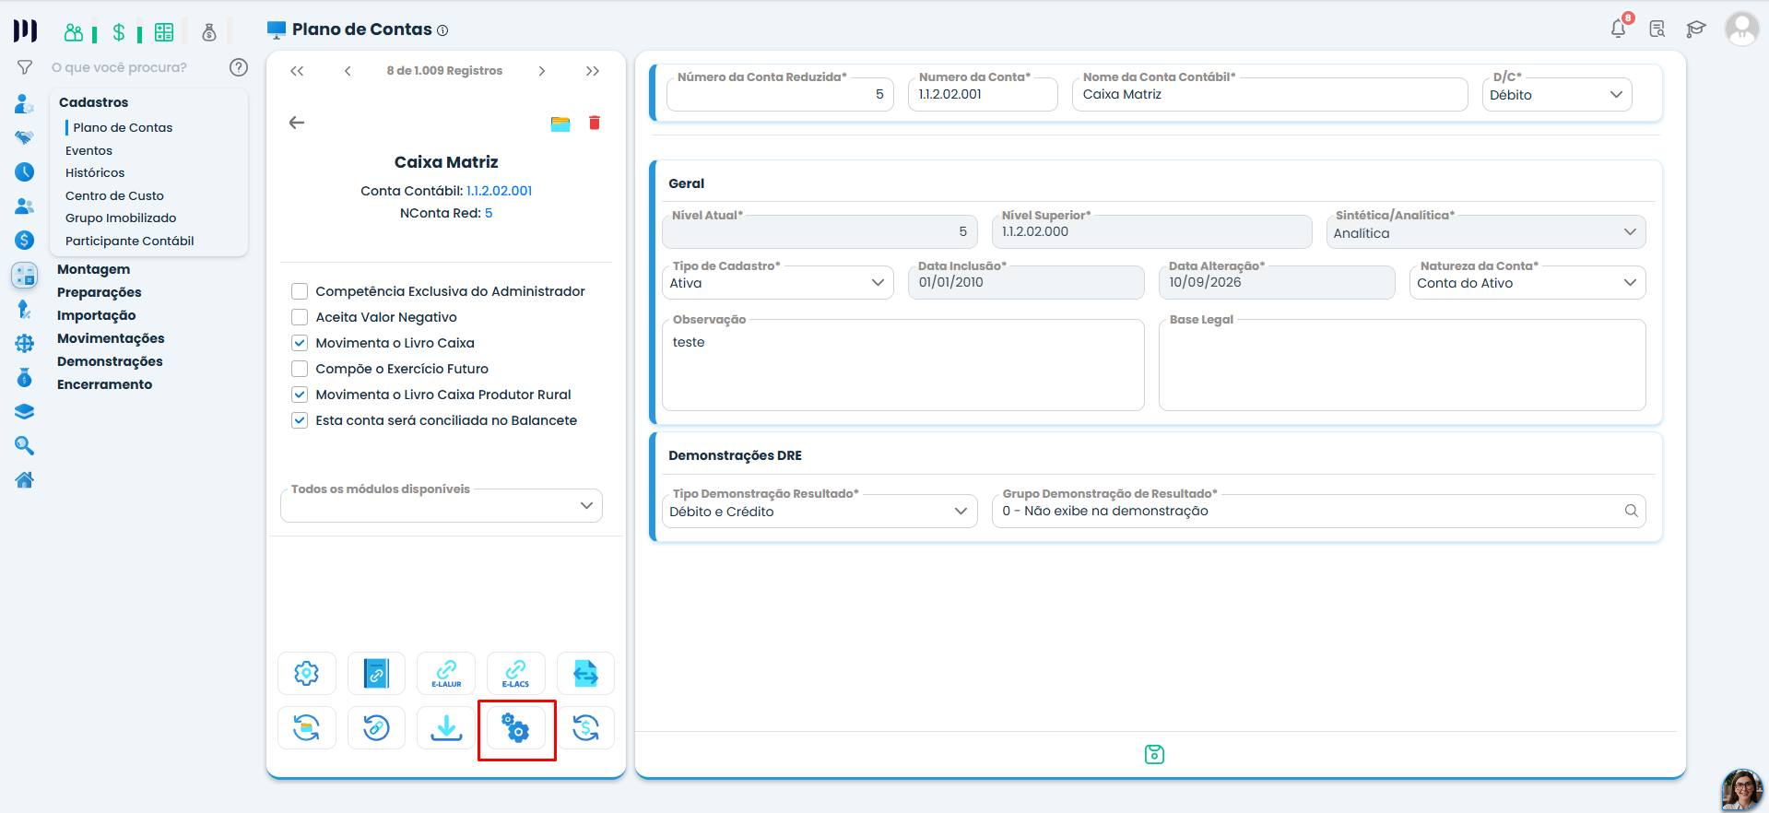Click the yellow folder icon above Caixa Matriz
1769x813 pixels.
tap(560, 124)
